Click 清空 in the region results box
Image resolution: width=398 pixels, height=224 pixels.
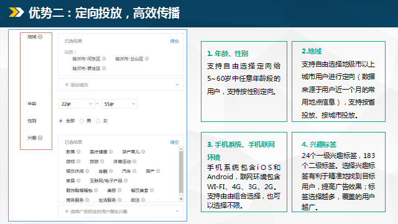(x=174, y=41)
